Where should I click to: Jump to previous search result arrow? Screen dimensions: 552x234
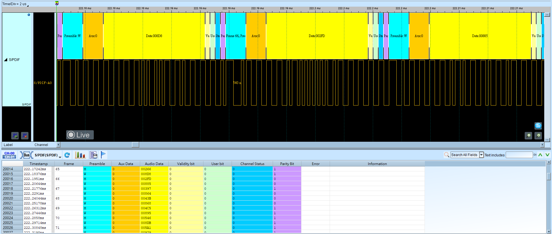coord(540,155)
